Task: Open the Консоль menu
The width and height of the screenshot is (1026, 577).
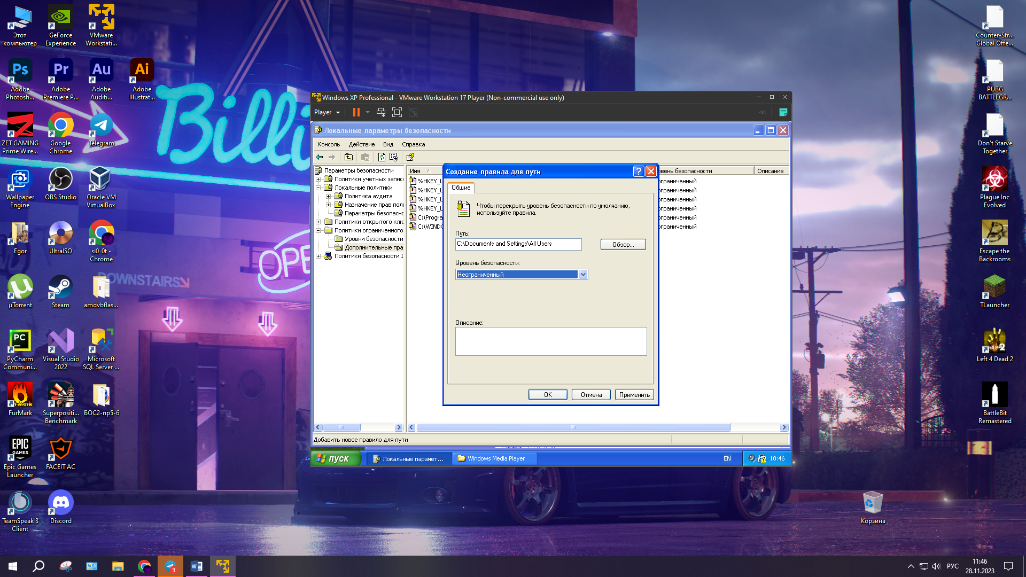Action: coord(328,144)
